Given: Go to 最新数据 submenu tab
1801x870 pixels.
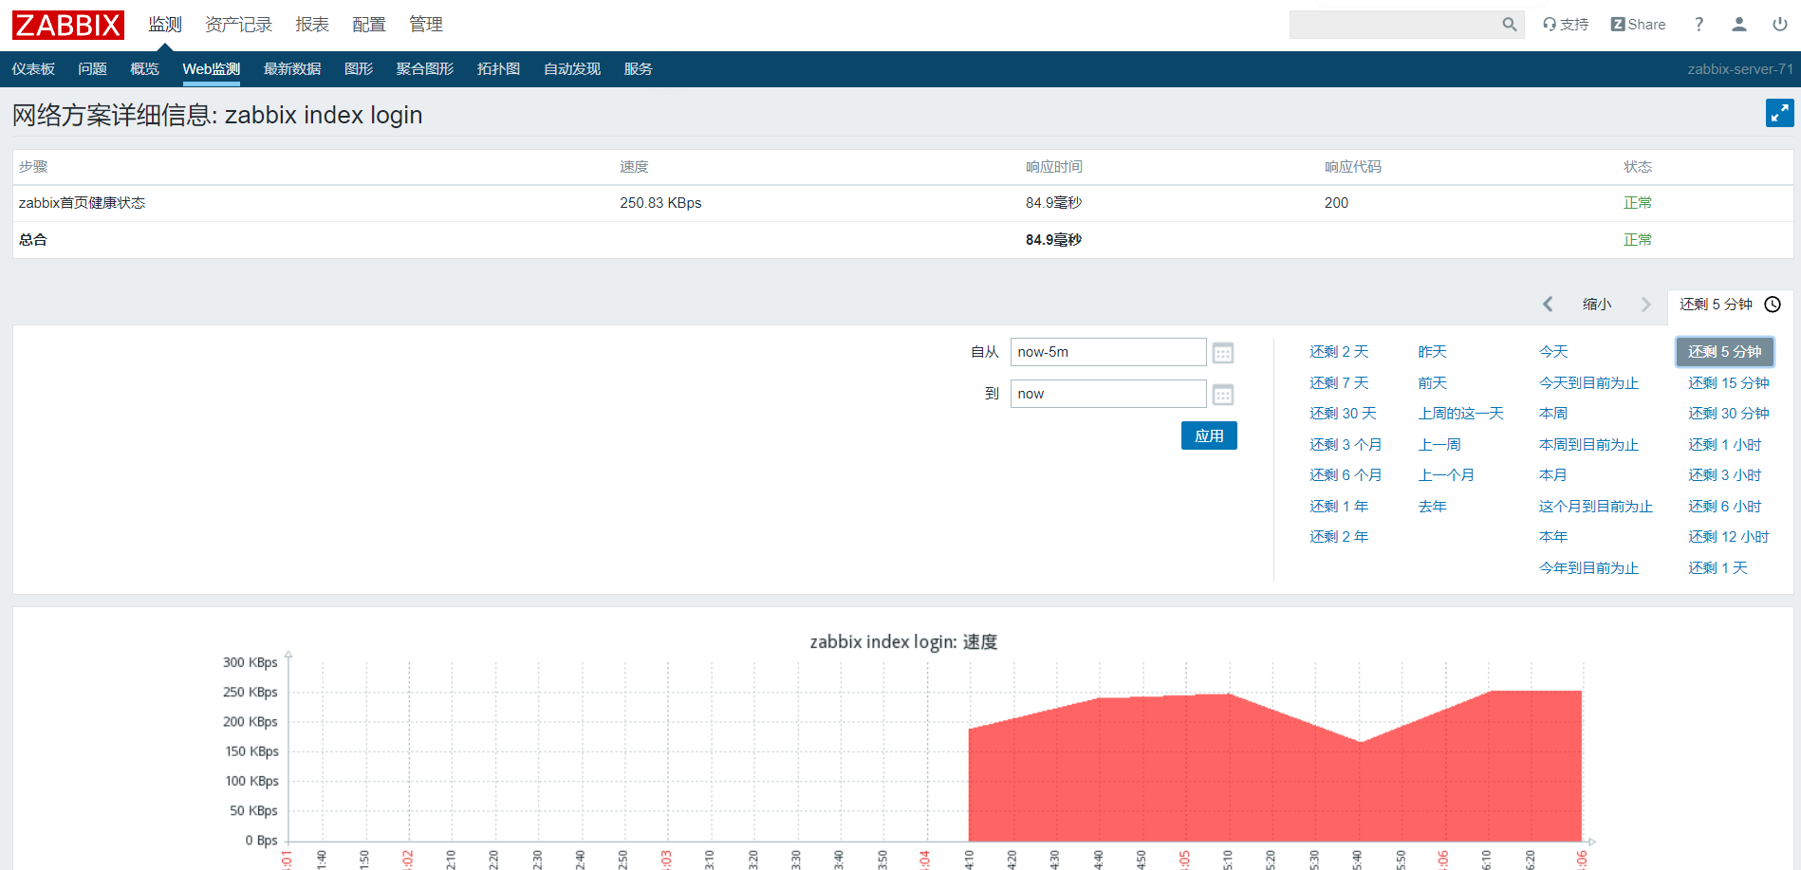Looking at the screenshot, I should tap(292, 69).
